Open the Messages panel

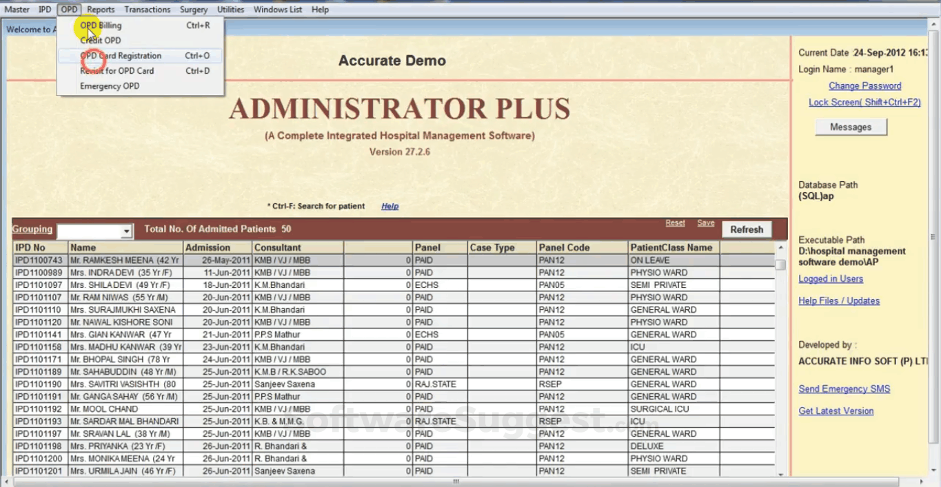coord(850,127)
